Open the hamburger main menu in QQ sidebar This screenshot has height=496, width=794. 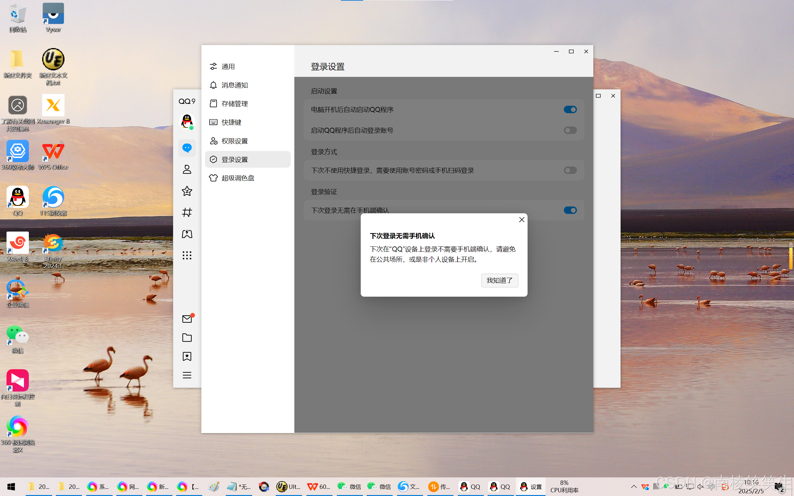(187, 375)
